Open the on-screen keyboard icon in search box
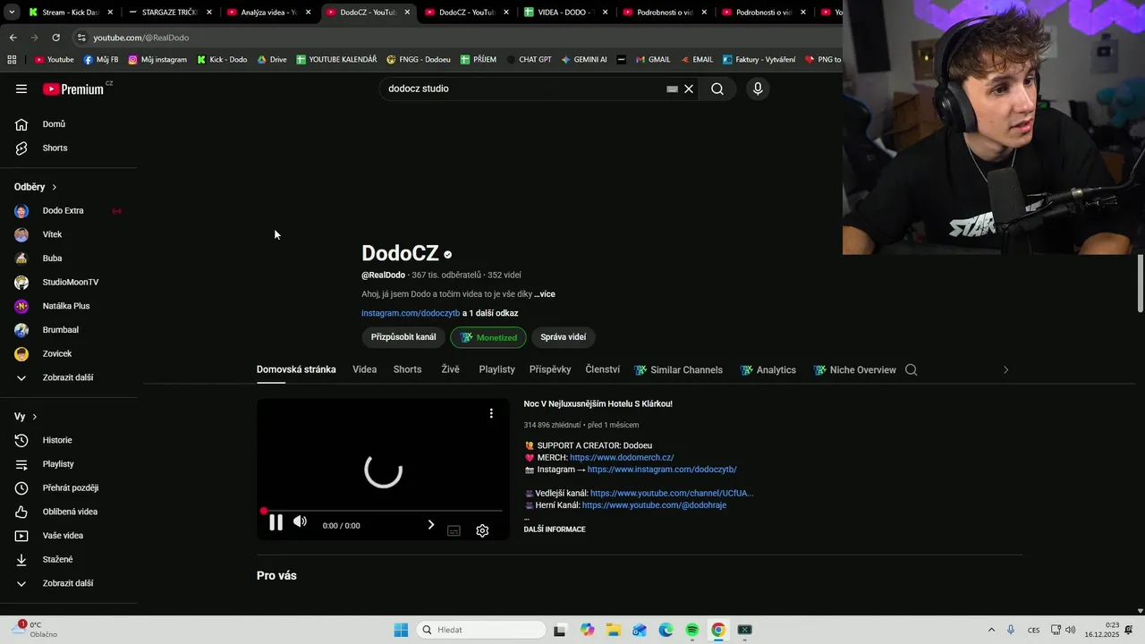Screen dimensions: 1145x644 [x=672, y=89]
